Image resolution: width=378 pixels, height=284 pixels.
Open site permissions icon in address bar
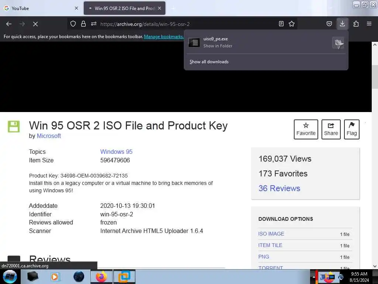(x=94, y=24)
